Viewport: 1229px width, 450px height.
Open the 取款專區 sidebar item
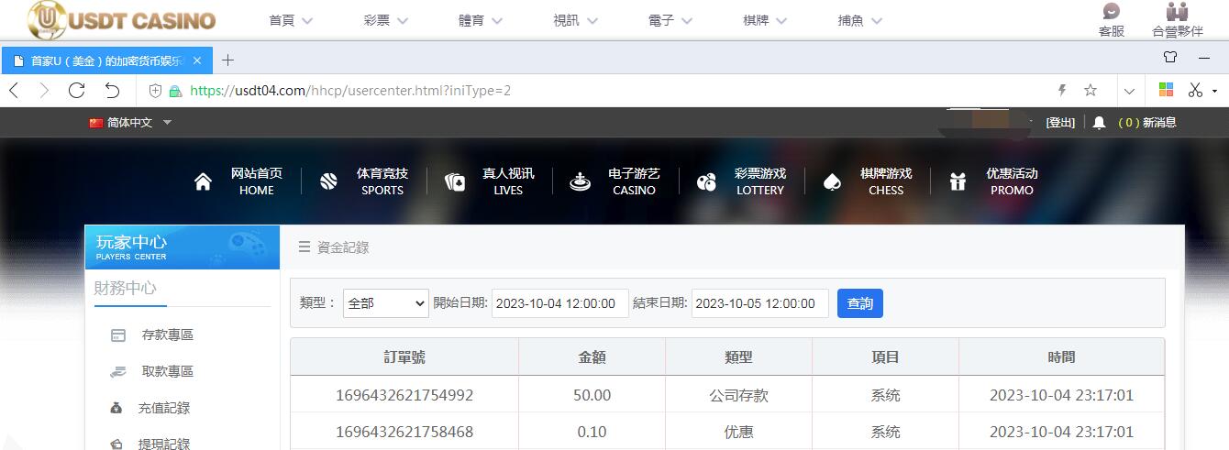(x=152, y=372)
